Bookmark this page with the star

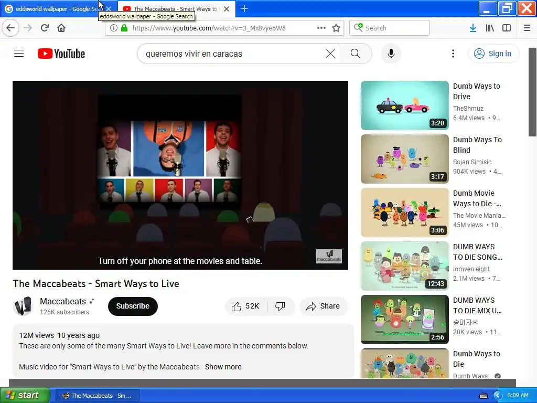pyautogui.click(x=336, y=28)
